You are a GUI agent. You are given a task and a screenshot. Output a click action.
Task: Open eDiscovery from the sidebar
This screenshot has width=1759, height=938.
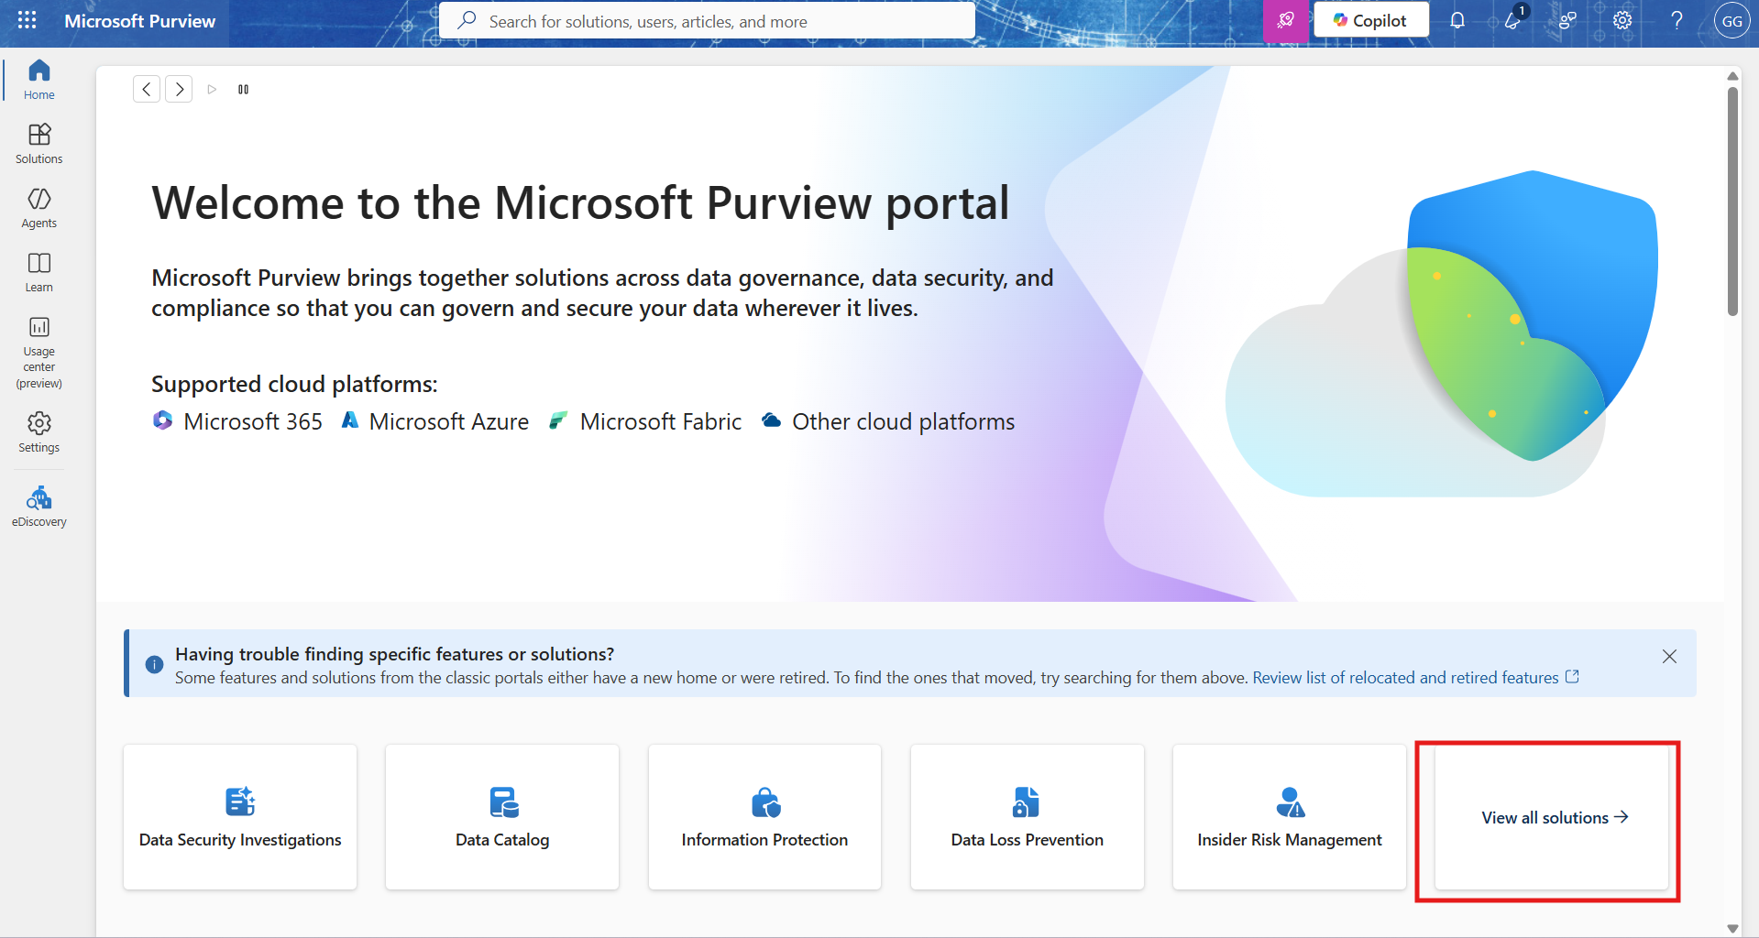pyautogui.click(x=38, y=507)
